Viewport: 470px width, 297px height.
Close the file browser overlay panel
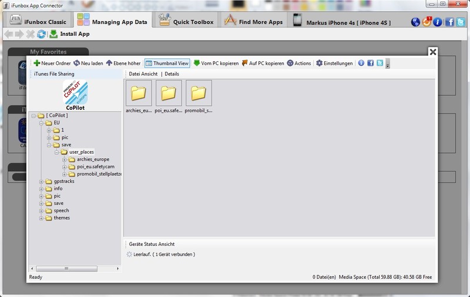coord(433,52)
